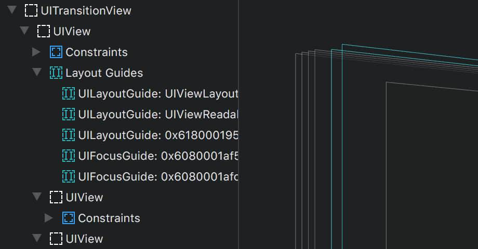Viewport: 478px width, 249px height.
Task: Select the UILayoutGuide: UIViewLayout row
Action: [x=150, y=94]
